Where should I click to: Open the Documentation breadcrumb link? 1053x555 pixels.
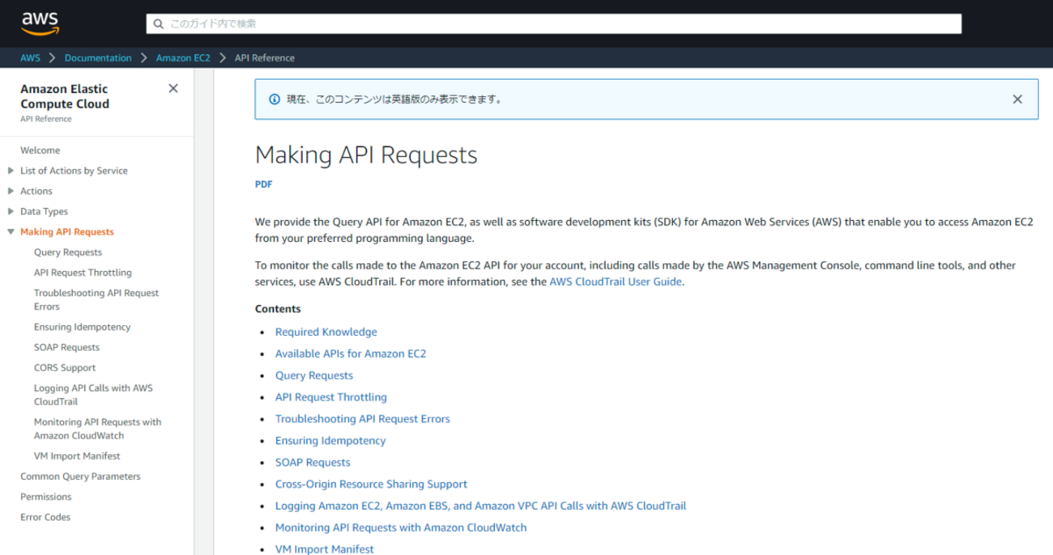pyautogui.click(x=98, y=58)
